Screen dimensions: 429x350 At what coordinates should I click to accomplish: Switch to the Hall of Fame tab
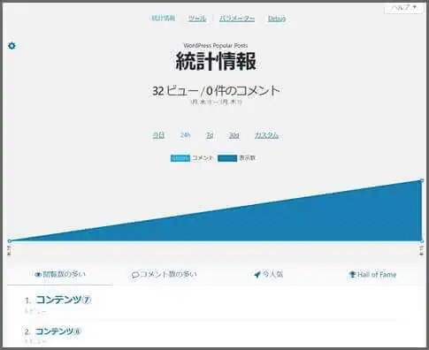pyautogui.click(x=372, y=275)
